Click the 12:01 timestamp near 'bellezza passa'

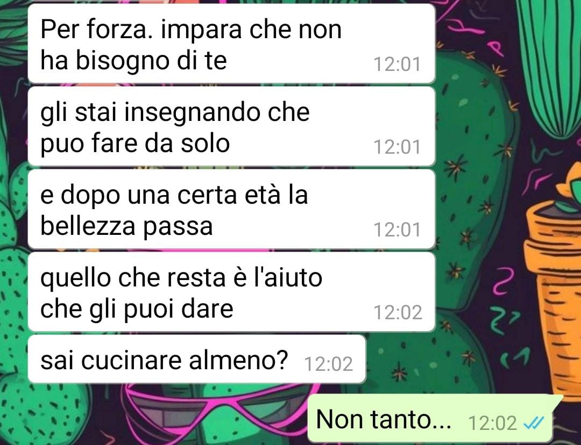[397, 229]
